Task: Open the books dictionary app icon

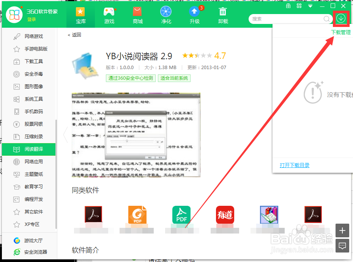Action: click(269, 215)
